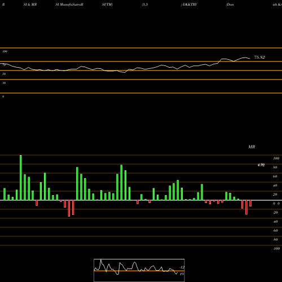Click the 30 label on the RSI axis
The height and width of the screenshot is (282, 282).
[4, 83]
